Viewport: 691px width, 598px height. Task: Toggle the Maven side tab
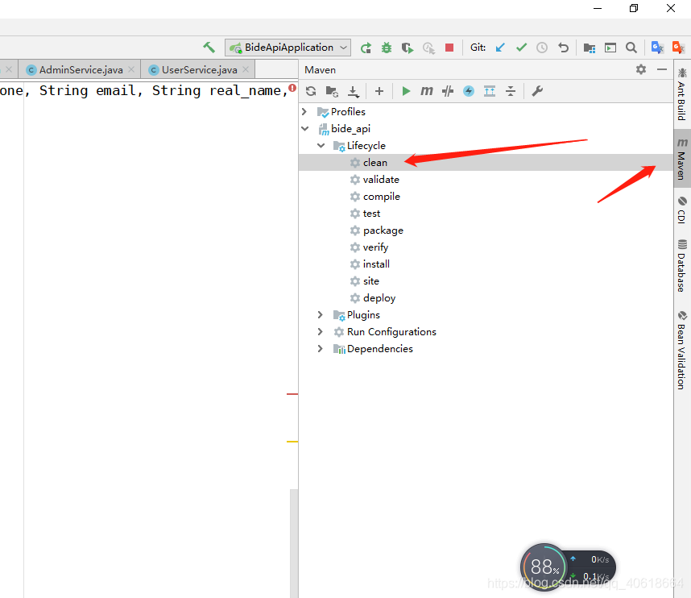click(x=682, y=158)
